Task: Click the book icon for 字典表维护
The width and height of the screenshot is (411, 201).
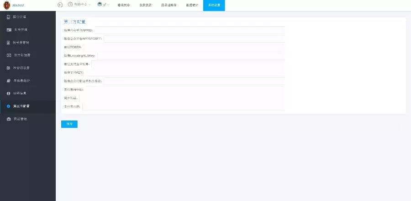Action: click(8, 80)
